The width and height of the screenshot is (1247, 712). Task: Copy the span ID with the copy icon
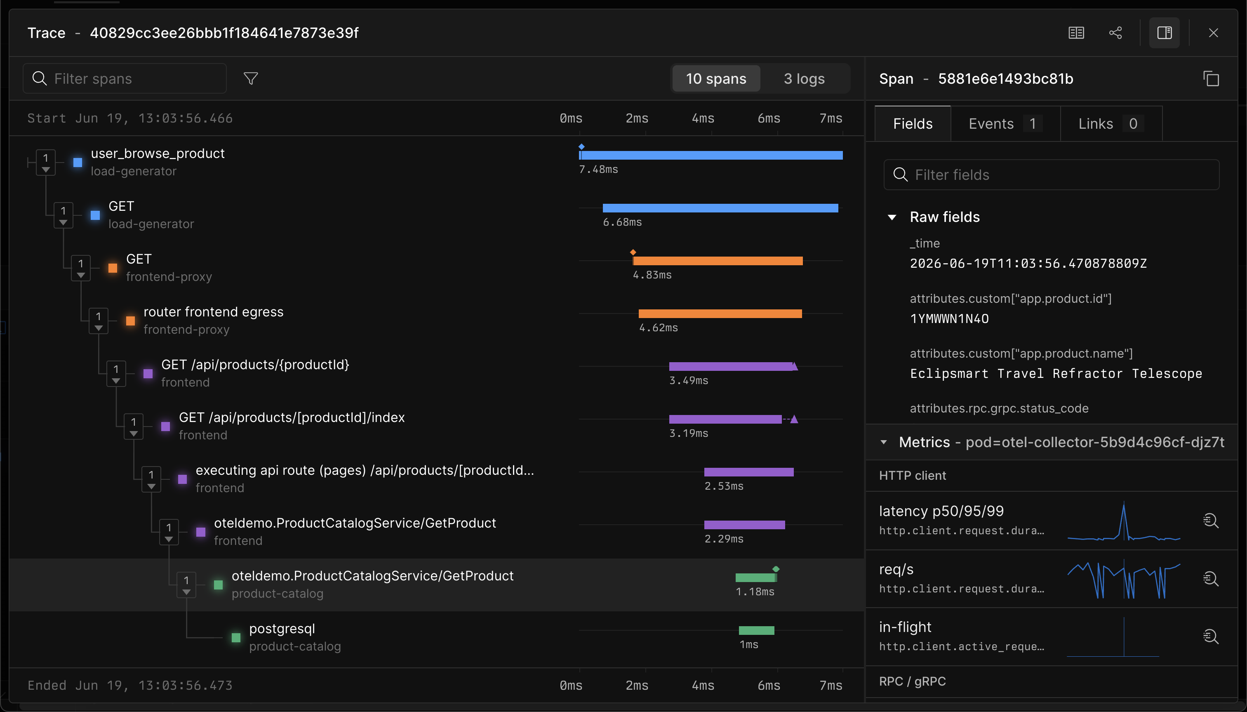pyautogui.click(x=1211, y=78)
